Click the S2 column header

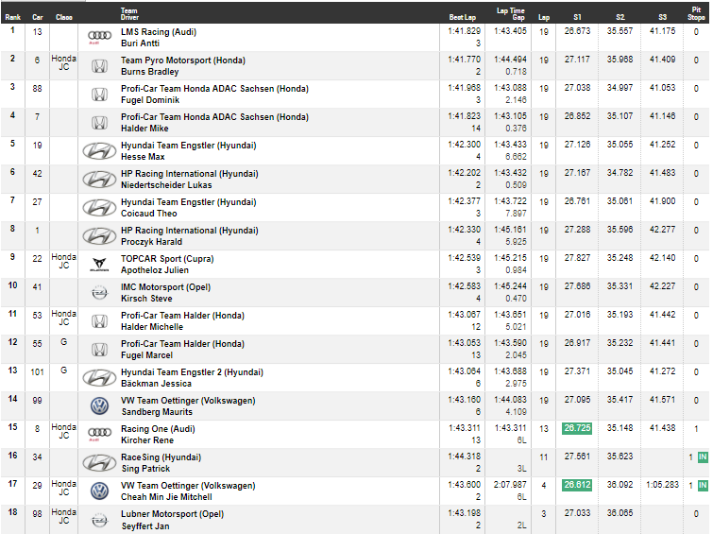(620, 17)
